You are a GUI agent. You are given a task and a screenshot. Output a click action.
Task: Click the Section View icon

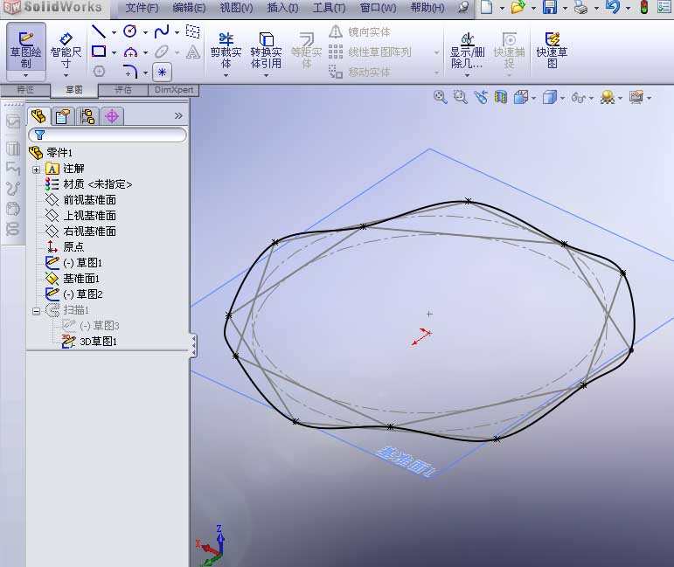coord(501,97)
